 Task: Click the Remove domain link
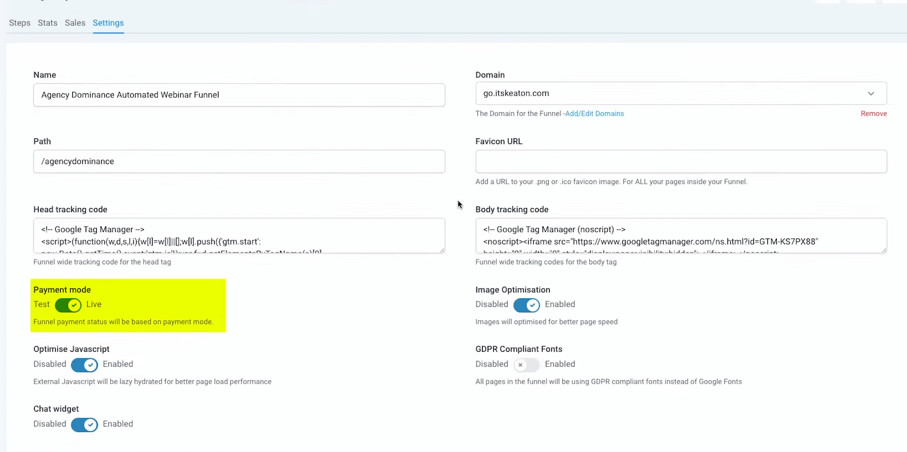point(874,114)
